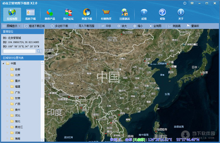Select 测距离 measure distance tool
This screenshot has height=143, width=220.
[x=175, y=26]
